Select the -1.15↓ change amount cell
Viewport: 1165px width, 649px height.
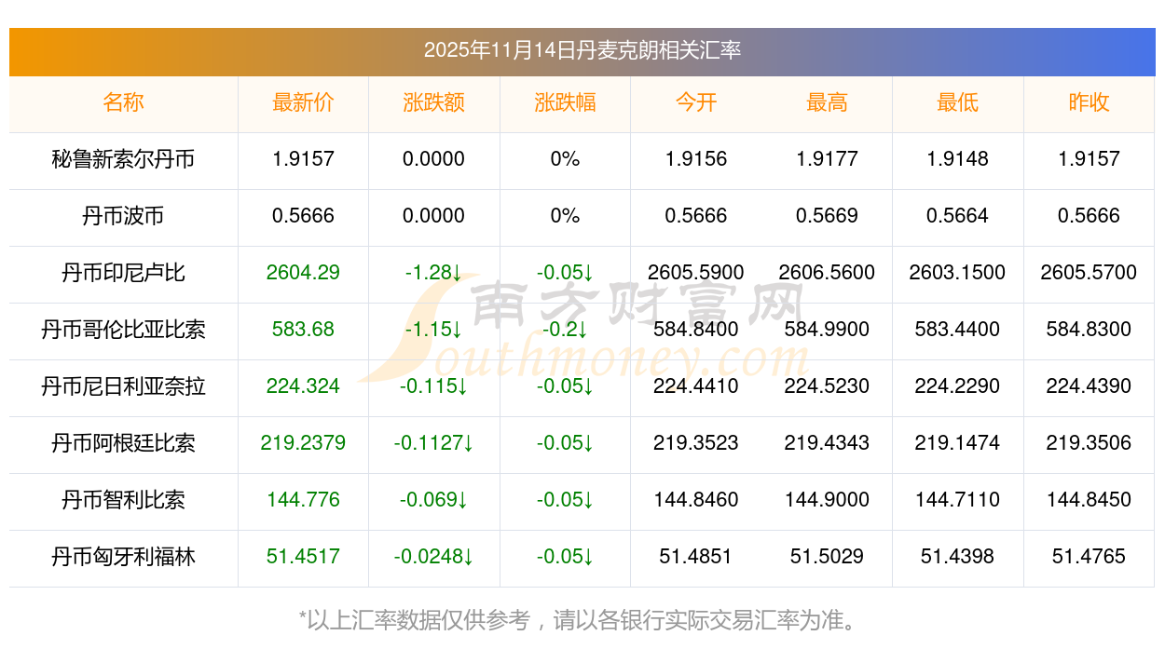click(433, 330)
